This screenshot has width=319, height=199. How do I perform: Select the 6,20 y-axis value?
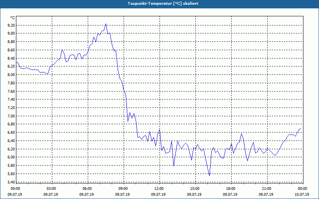(x=11, y=149)
